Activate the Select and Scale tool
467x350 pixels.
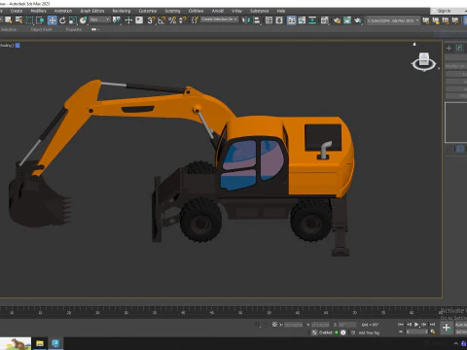click(x=73, y=20)
